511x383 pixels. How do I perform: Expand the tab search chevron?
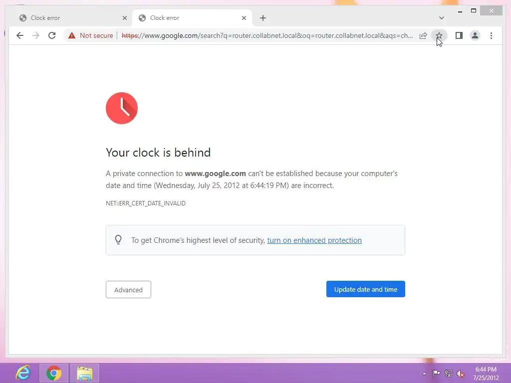tap(442, 18)
